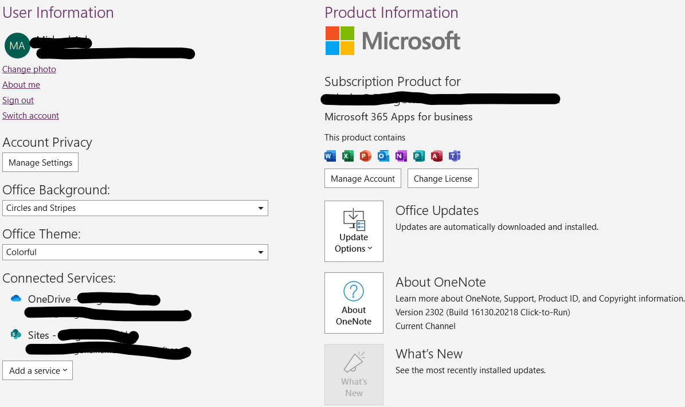The width and height of the screenshot is (685, 407).
Task: Click the Switch account link
Action: pos(30,116)
